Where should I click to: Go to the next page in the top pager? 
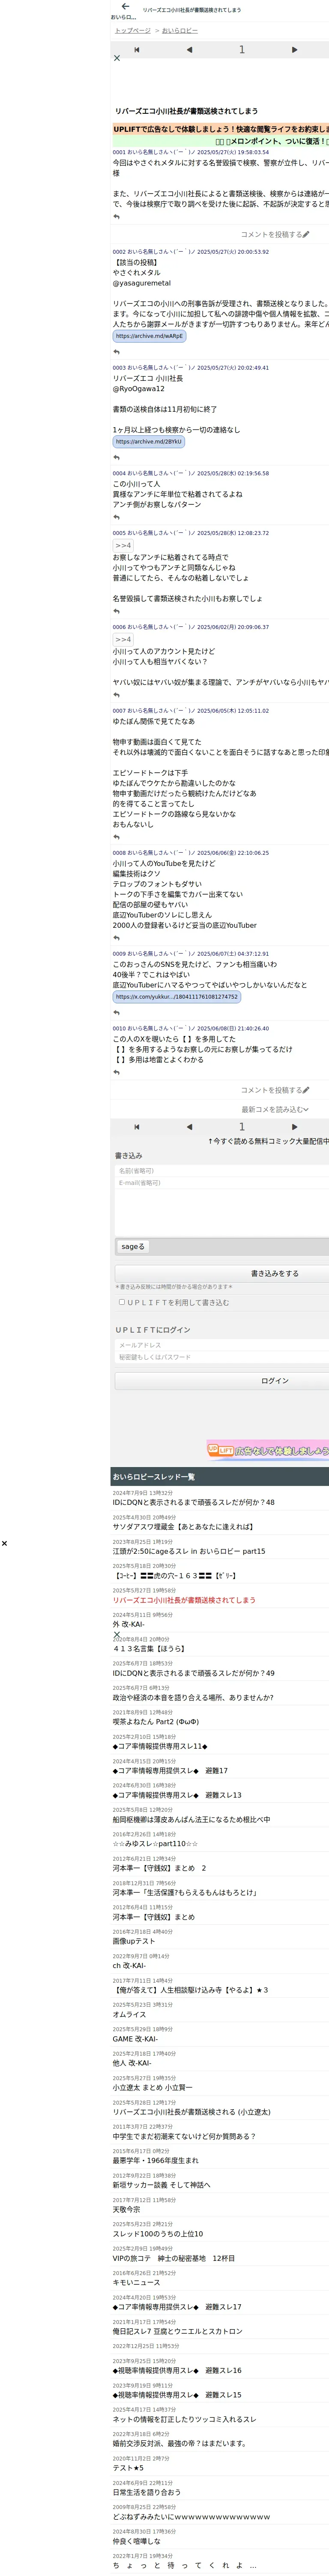click(x=294, y=49)
